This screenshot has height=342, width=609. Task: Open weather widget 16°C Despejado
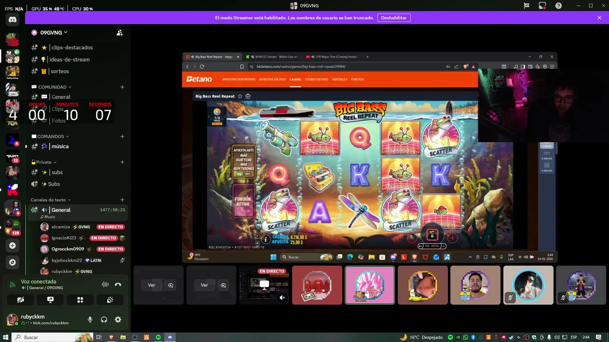[x=422, y=337]
